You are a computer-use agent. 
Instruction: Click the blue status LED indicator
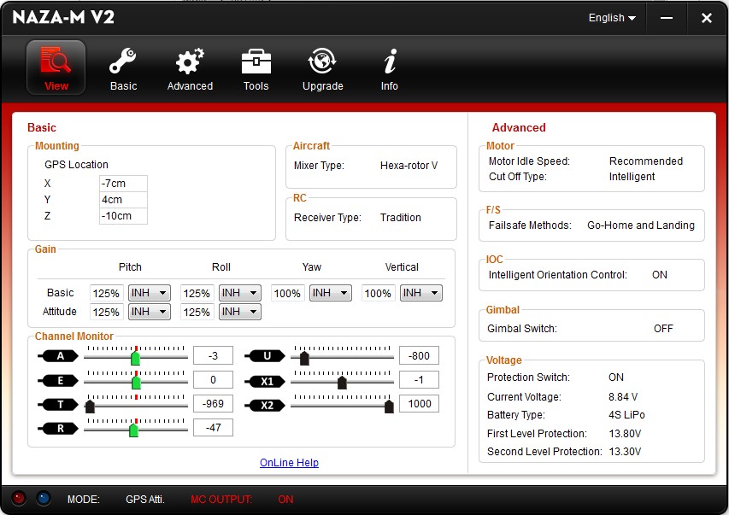coord(44,499)
